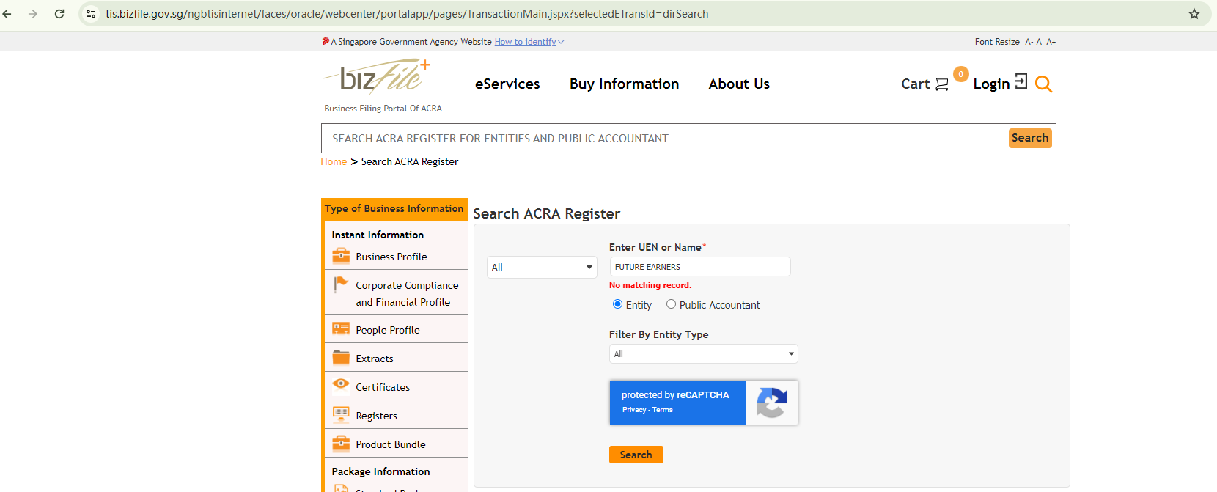Click the Product Bundle briefcase icon
The width and height of the screenshot is (1217, 492).
coord(341,443)
